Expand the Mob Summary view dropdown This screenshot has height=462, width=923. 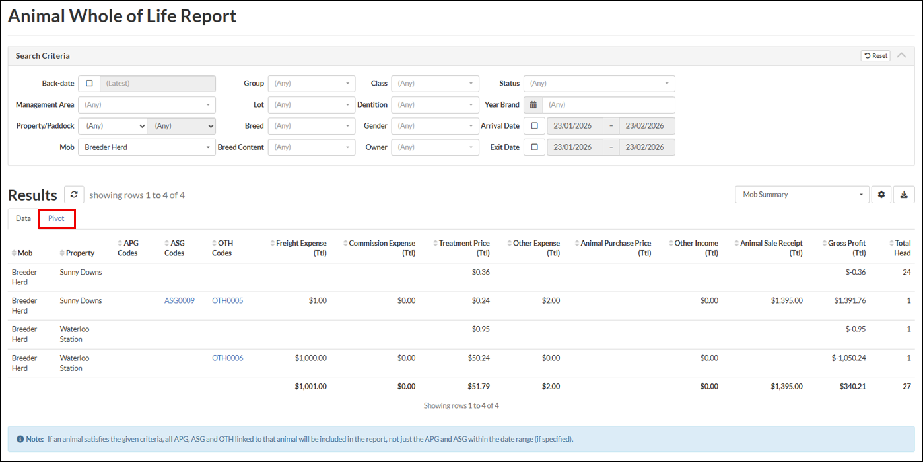point(802,195)
